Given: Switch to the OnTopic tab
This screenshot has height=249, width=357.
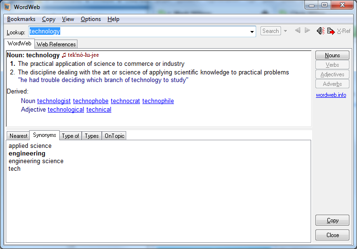Looking at the screenshot, I should (x=114, y=136).
